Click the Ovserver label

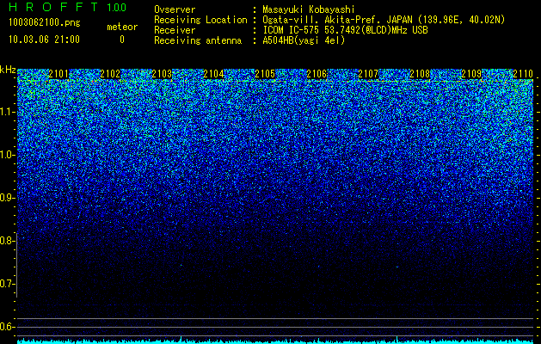point(175,9)
